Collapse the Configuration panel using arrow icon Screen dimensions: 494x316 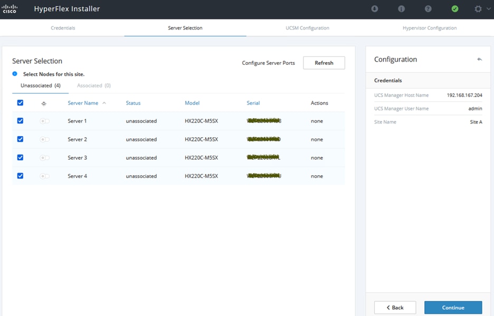(479, 60)
